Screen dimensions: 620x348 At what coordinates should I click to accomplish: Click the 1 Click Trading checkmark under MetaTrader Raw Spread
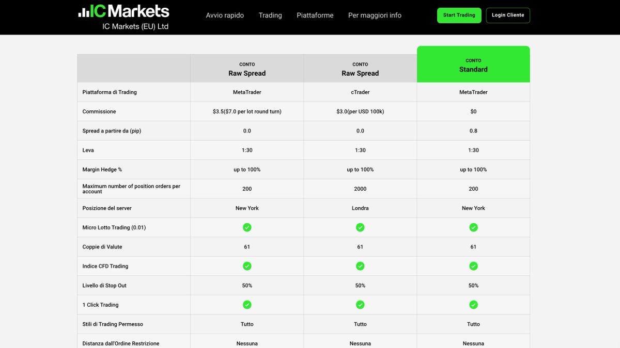pyautogui.click(x=247, y=305)
